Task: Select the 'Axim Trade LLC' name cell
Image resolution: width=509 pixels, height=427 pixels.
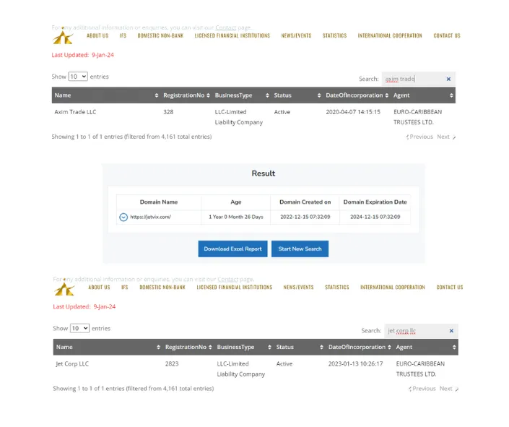Action: pyautogui.click(x=75, y=112)
